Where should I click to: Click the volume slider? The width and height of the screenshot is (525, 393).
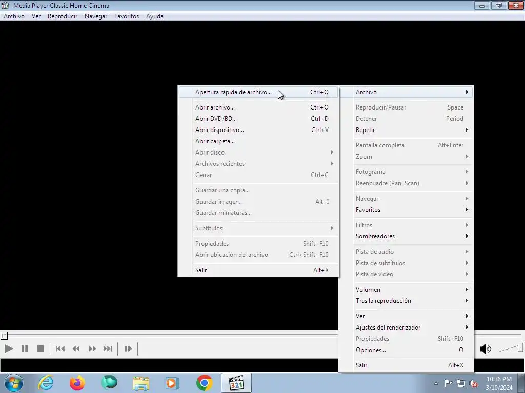(510, 348)
